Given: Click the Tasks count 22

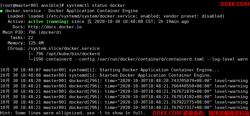Looking at the screenshot, I should click(31, 38).
